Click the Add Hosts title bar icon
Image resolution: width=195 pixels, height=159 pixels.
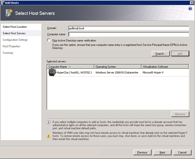3,3
